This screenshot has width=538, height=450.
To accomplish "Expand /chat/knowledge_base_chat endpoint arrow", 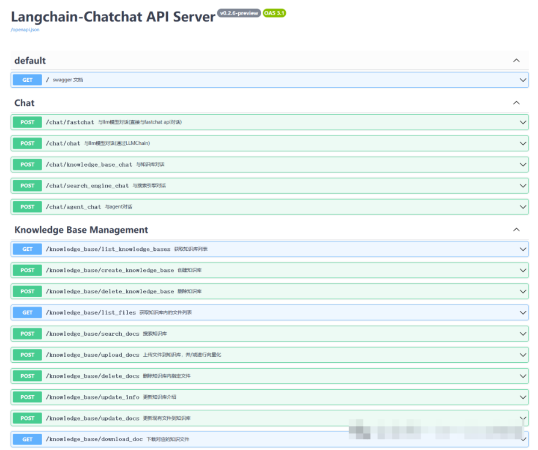I will coord(523,165).
